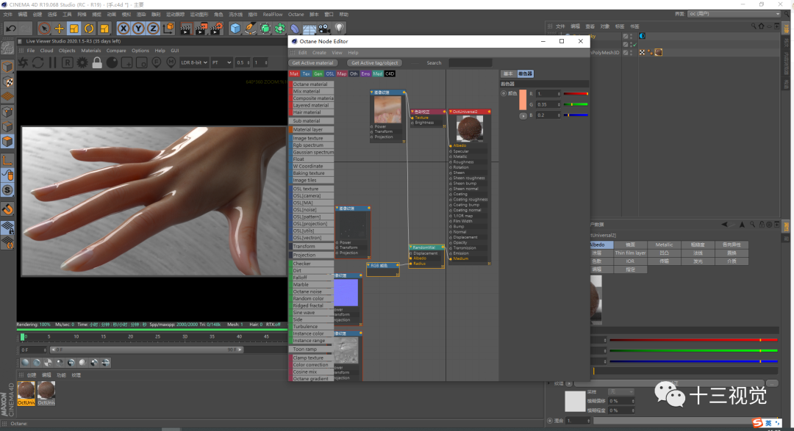Select the Metallic tab in attributes

664,245
